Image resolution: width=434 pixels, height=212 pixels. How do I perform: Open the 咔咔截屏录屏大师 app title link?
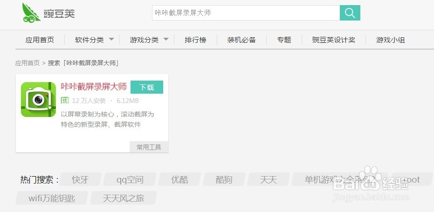click(94, 87)
